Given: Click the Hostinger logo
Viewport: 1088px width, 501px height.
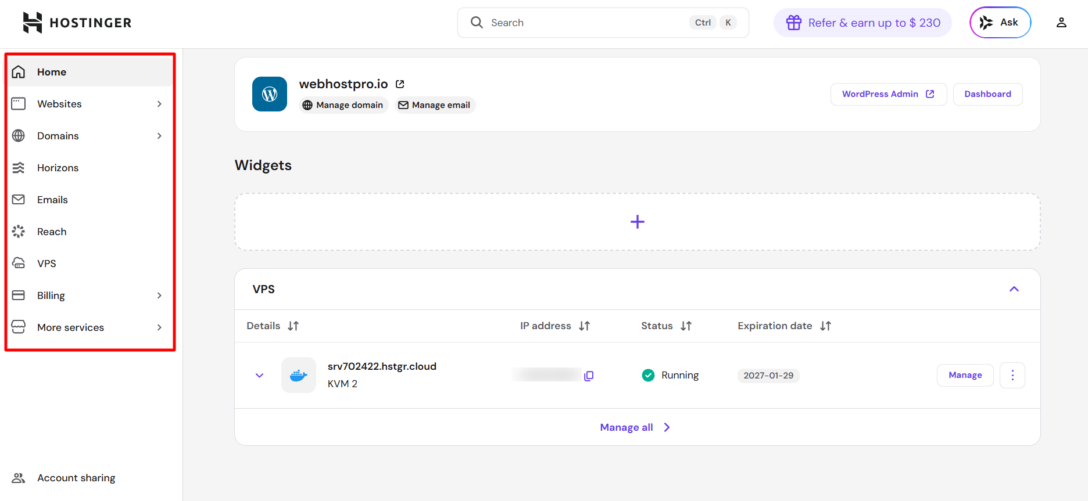Looking at the screenshot, I should pos(77,23).
